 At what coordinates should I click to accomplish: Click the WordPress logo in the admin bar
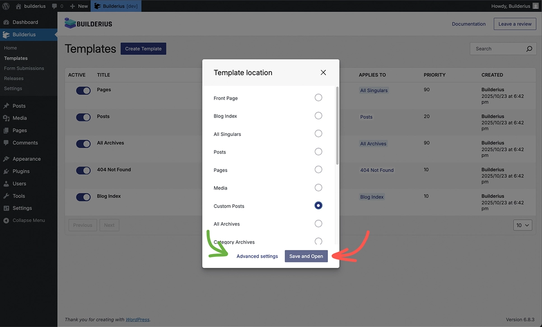[6, 6]
